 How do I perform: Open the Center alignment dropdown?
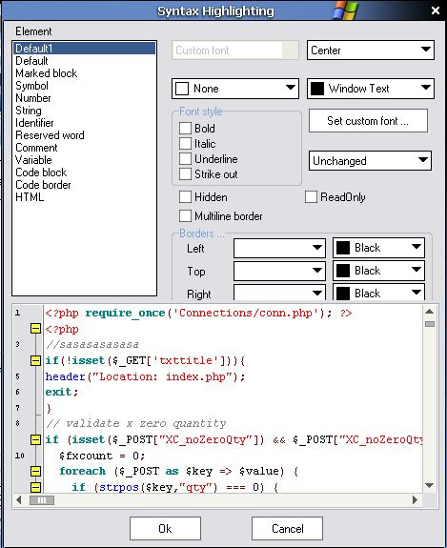pyautogui.click(x=371, y=50)
